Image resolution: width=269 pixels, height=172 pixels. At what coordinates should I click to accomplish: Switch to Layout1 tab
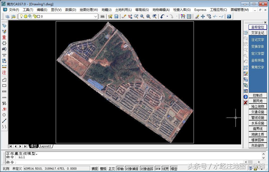[45, 146]
